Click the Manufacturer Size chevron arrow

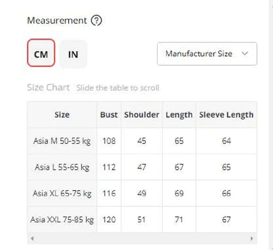(245, 54)
